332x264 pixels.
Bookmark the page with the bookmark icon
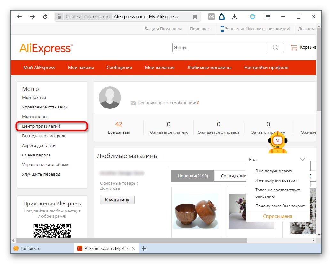(x=195, y=17)
